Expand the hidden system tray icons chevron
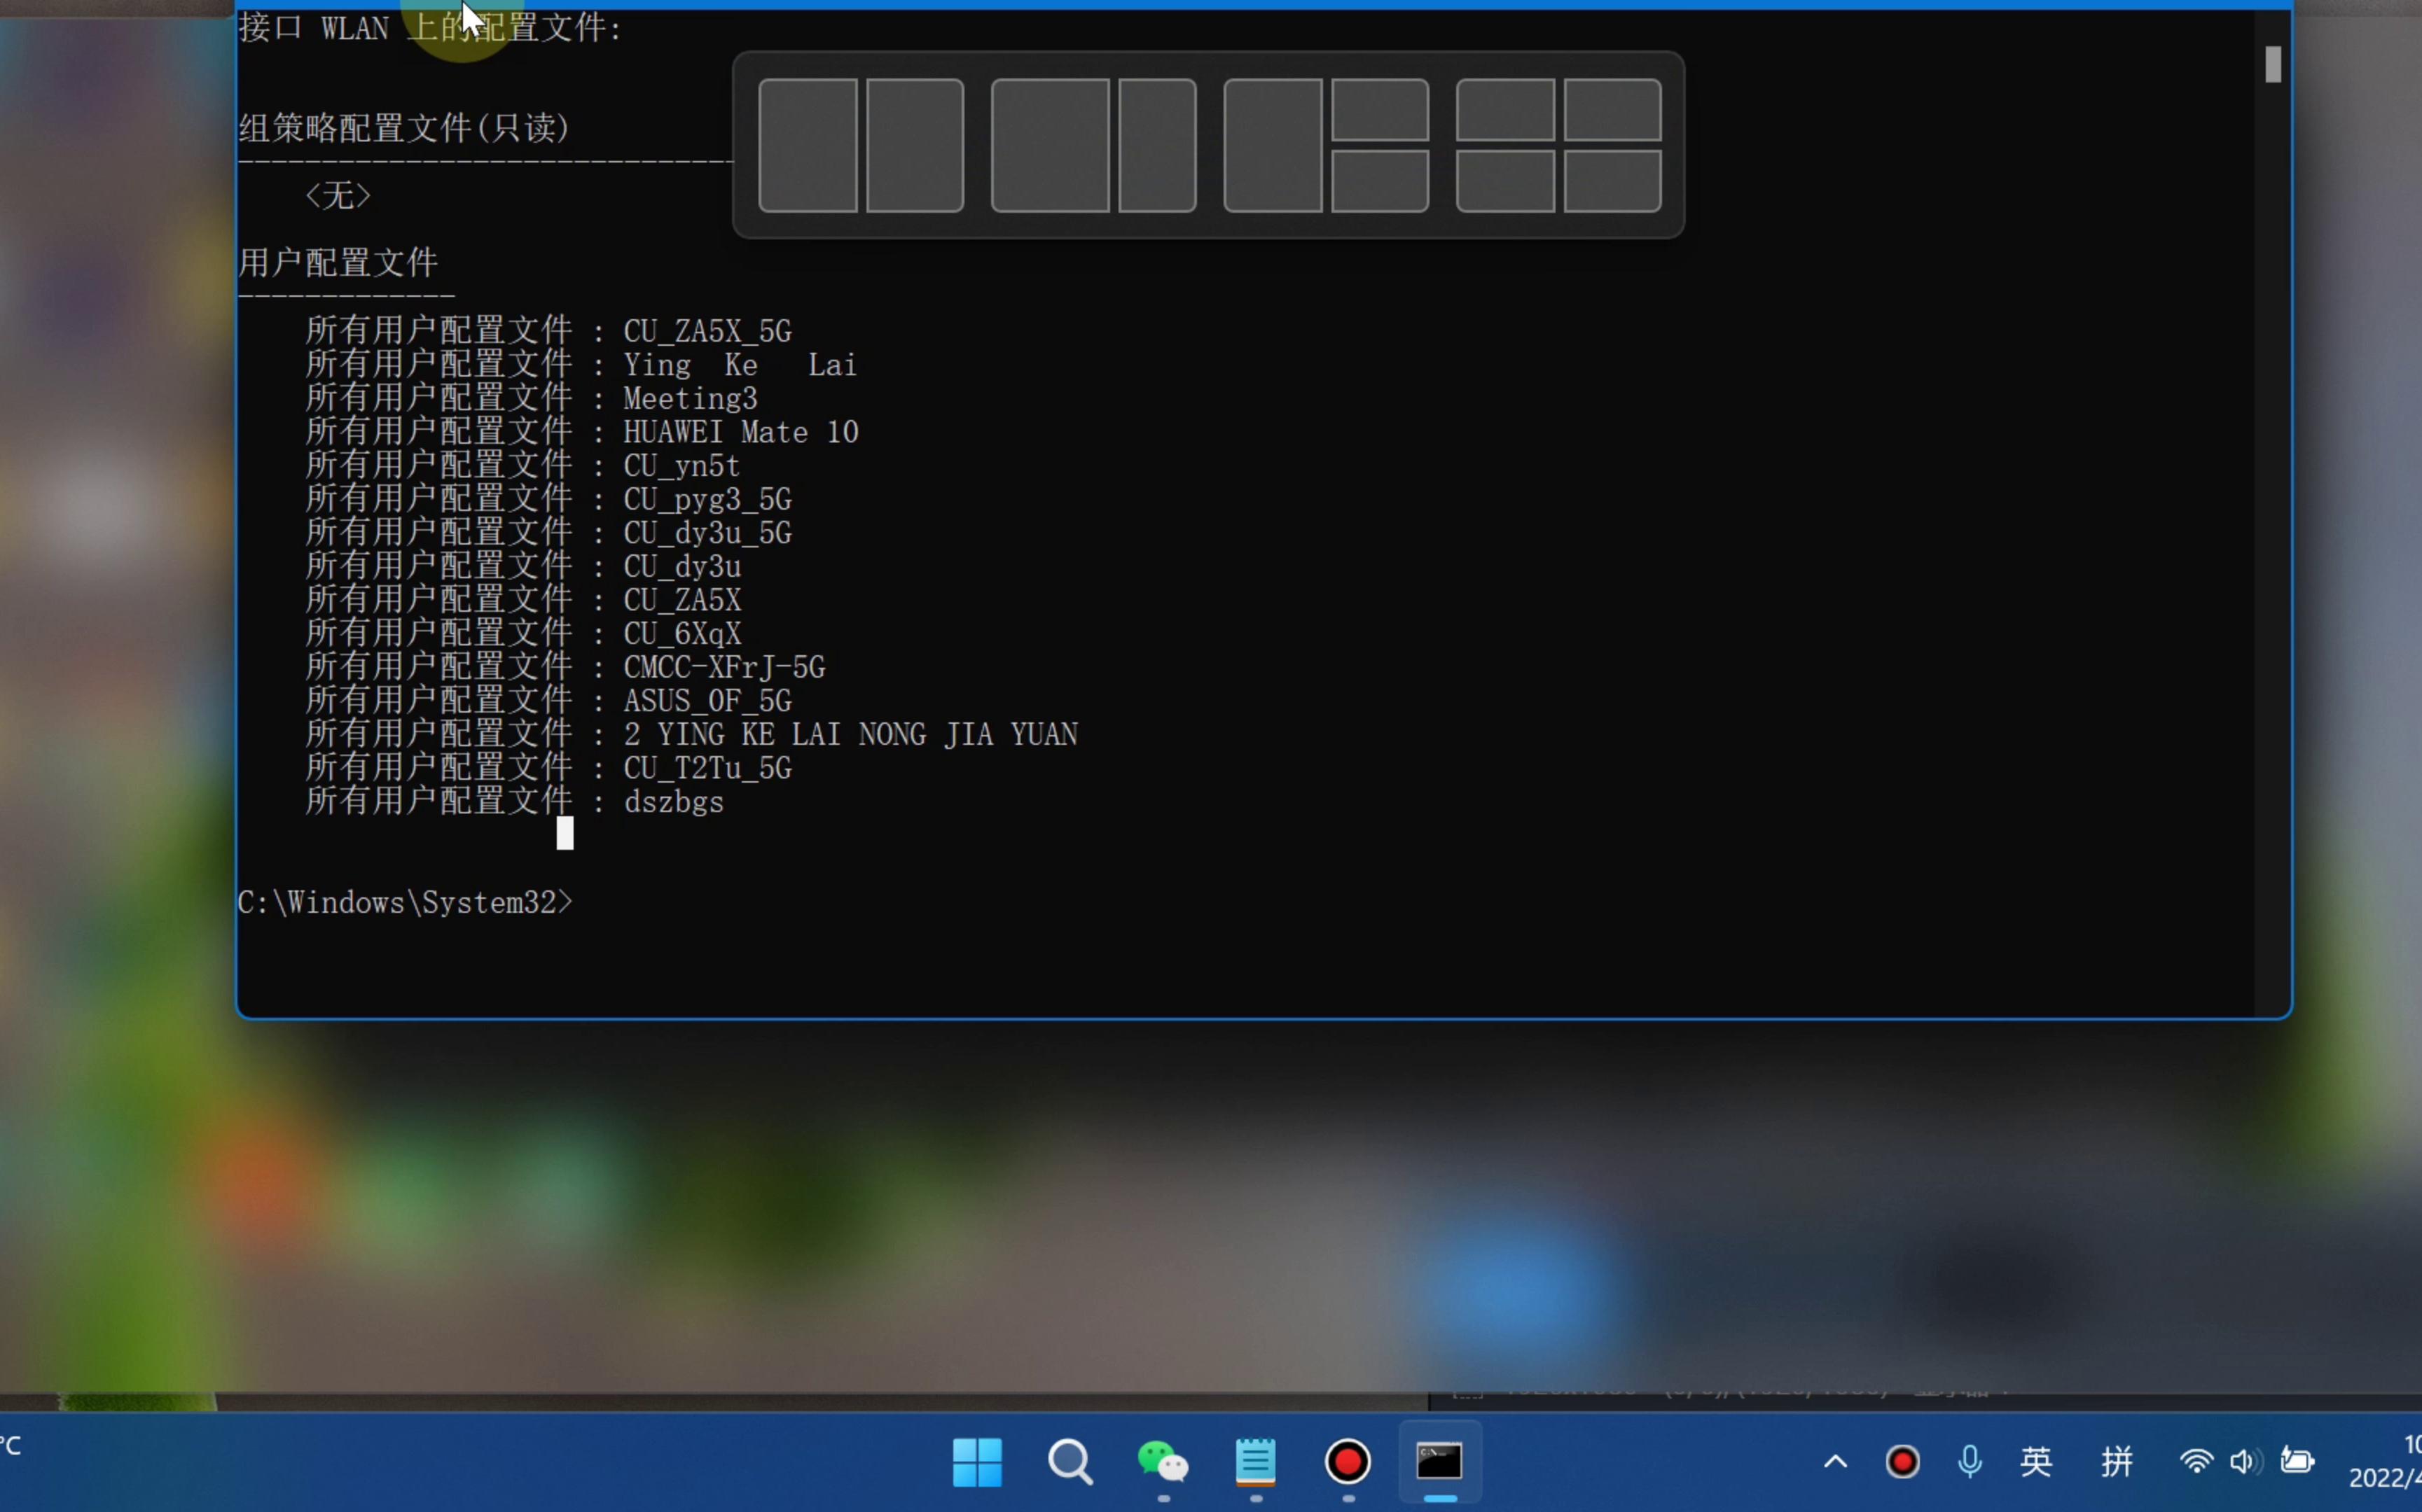The width and height of the screenshot is (2422, 1512). pos(1835,1462)
